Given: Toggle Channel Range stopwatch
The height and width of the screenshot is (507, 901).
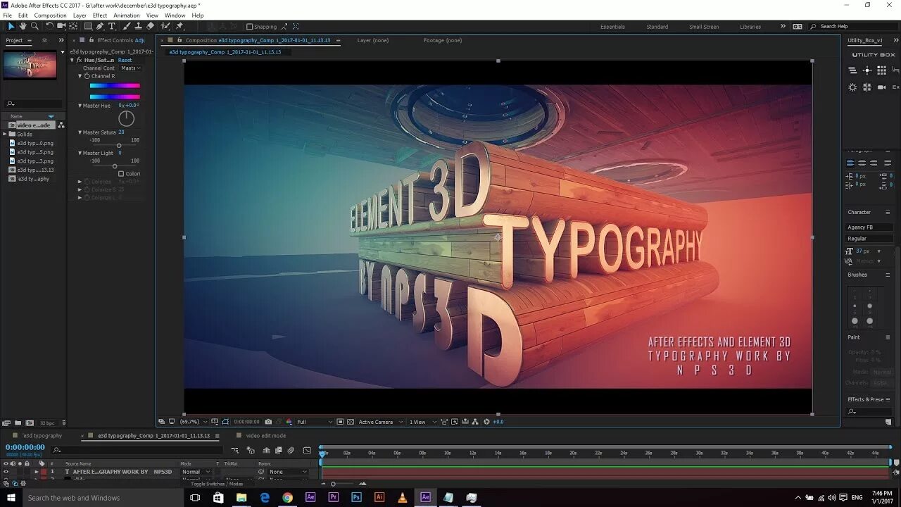Looking at the screenshot, I should click(87, 76).
